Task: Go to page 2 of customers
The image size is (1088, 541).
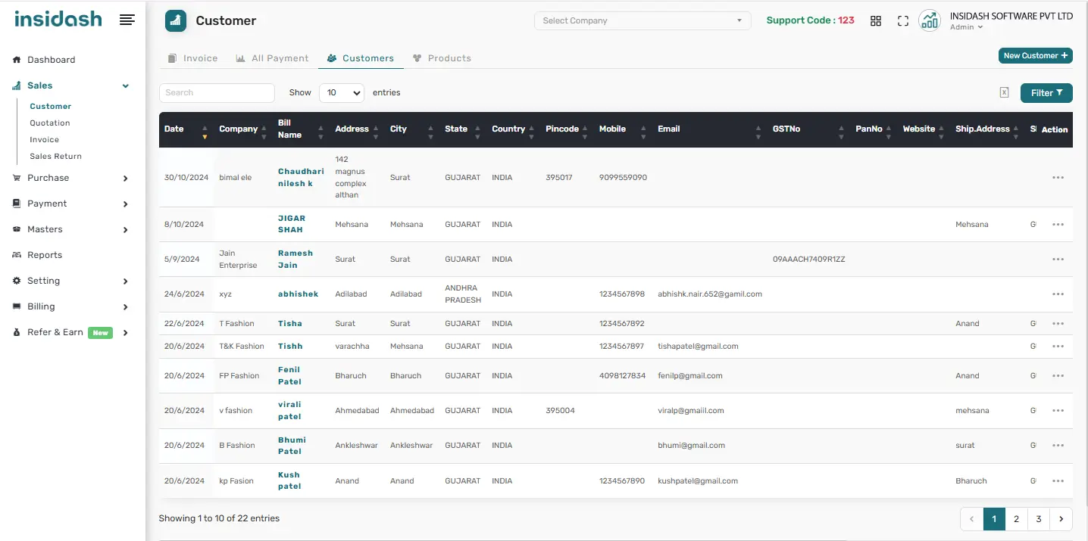Action: (1016, 519)
